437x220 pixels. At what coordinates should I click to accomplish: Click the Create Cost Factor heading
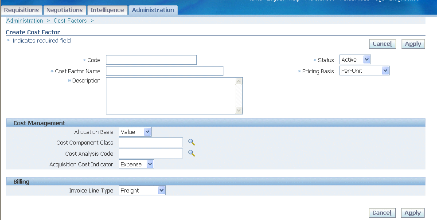[x=33, y=32]
